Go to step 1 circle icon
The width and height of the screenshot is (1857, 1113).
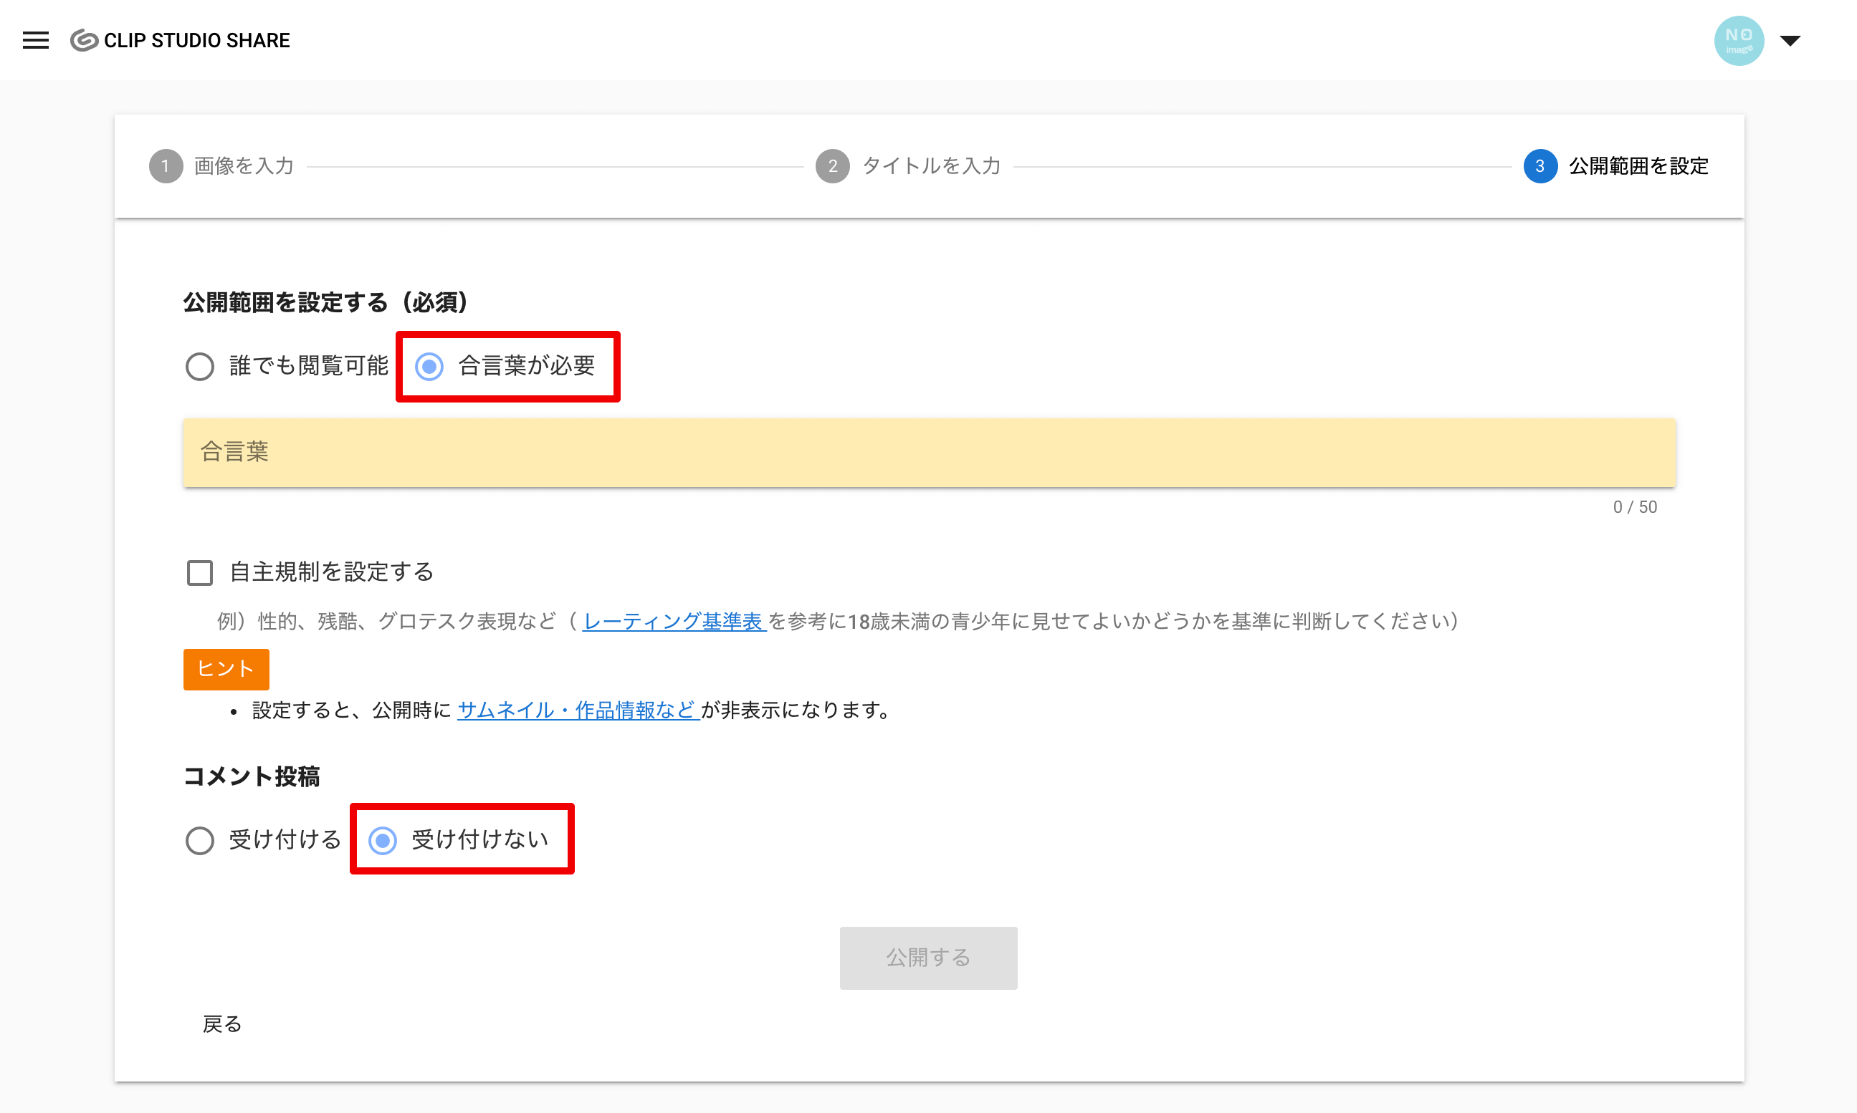point(166,165)
